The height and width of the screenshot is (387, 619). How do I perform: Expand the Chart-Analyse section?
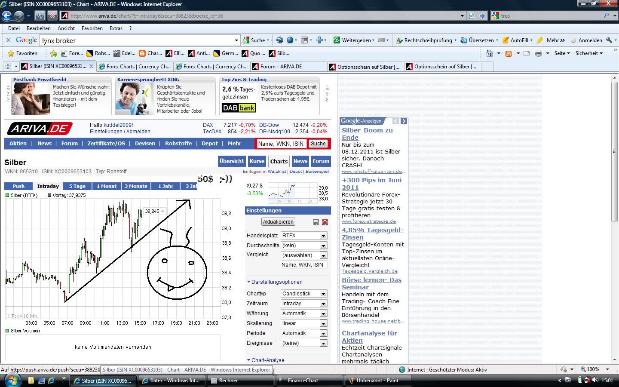pyautogui.click(x=266, y=360)
